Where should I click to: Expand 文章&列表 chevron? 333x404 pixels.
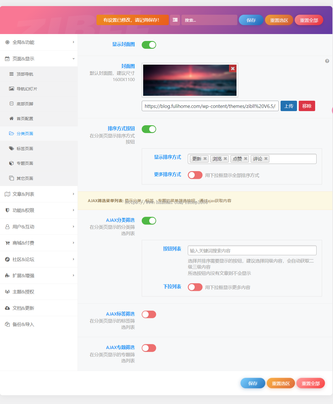click(x=73, y=194)
